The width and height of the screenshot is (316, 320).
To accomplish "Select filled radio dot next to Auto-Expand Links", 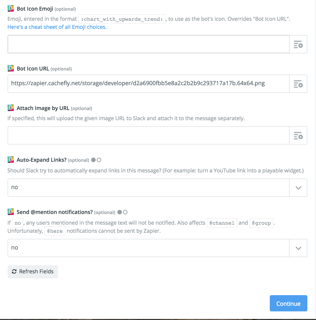I will (93, 160).
